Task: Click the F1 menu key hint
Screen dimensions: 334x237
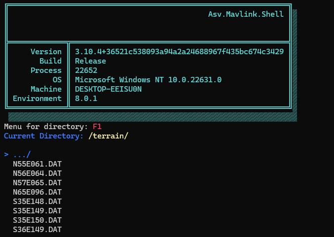Action: coord(97,127)
